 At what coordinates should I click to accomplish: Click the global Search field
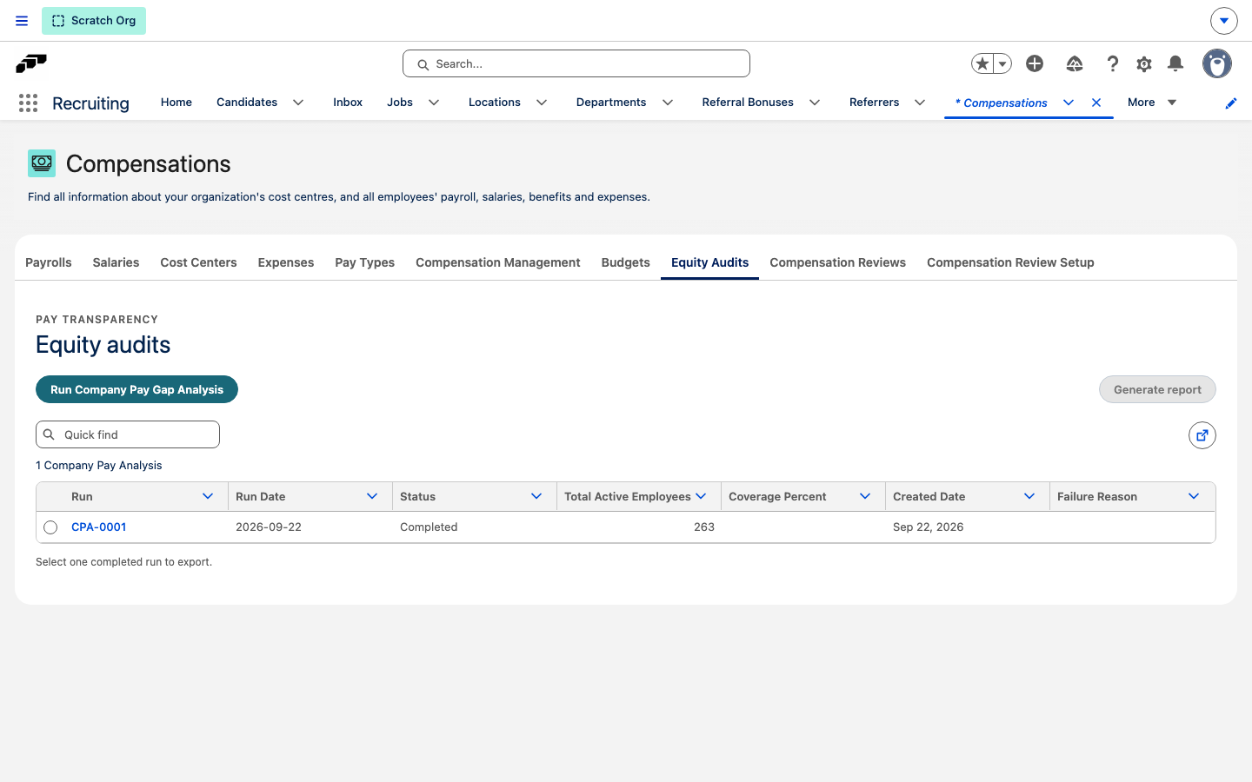576,63
